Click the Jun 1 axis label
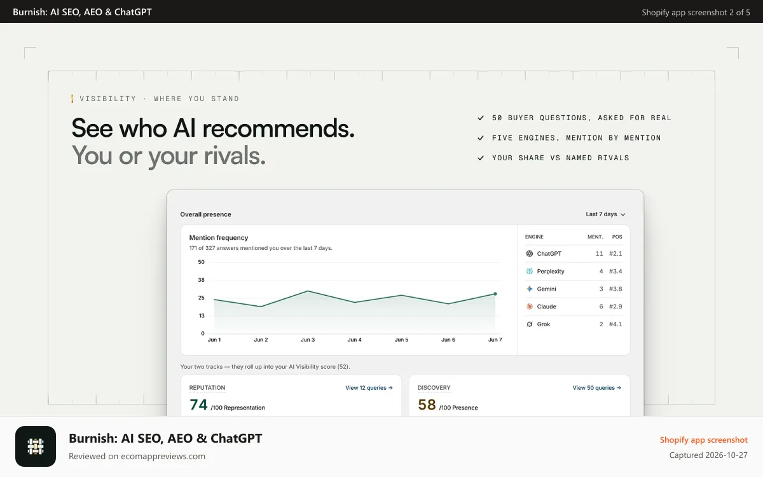Viewport: 763px width, 477px height. pos(214,340)
